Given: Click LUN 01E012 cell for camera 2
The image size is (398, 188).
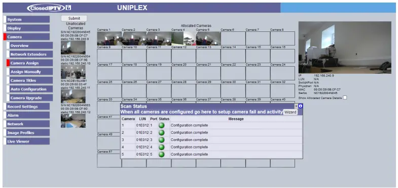Looking at the screenshot, I should (x=142, y=132).
